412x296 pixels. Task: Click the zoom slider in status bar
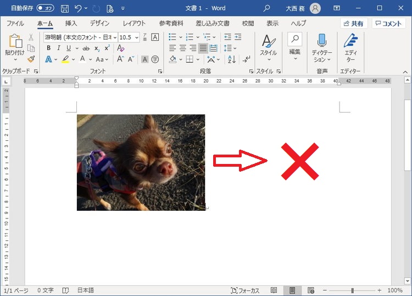352,290
